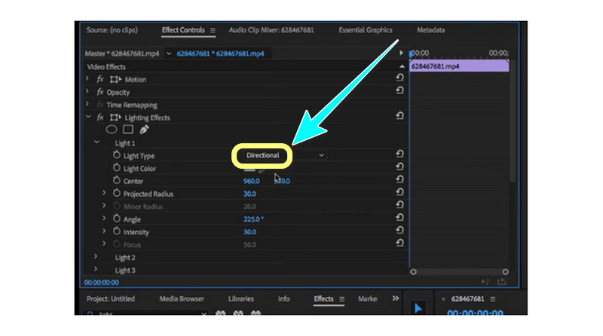
Task: Reset the Opacity effect
Action: pyautogui.click(x=399, y=92)
